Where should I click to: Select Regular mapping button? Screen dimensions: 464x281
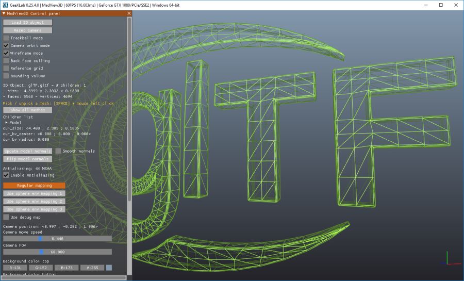point(35,186)
